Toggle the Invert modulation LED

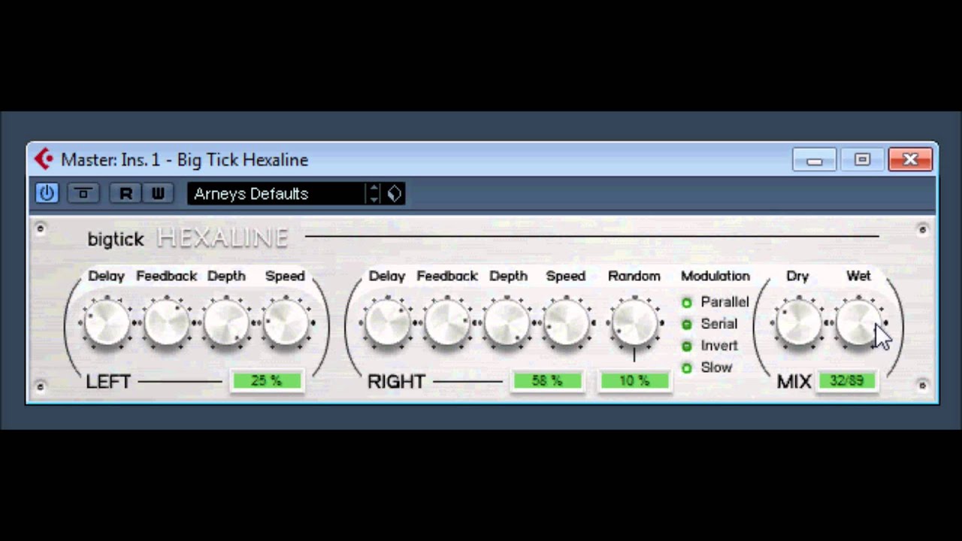[x=686, y=346]
